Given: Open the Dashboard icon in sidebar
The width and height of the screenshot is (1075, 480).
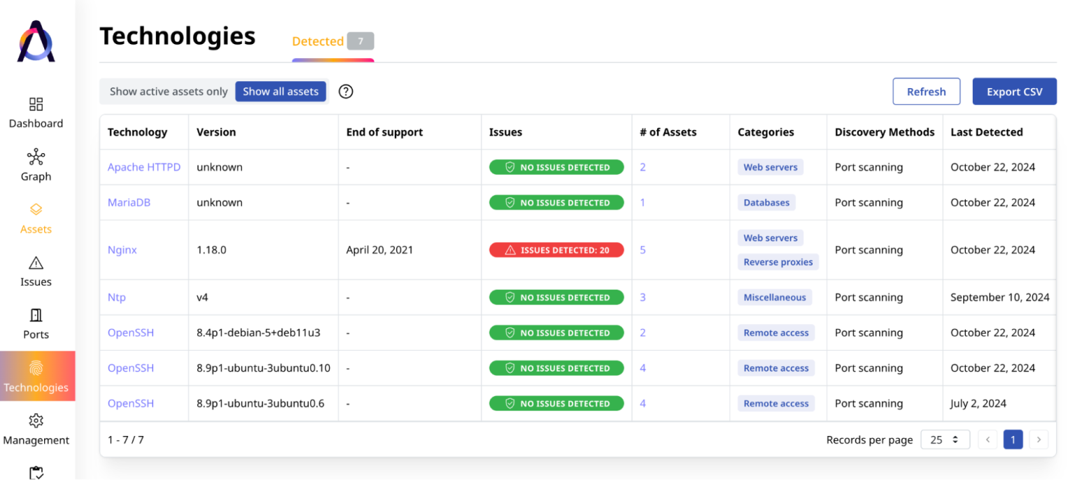Looking at the screenshot, I should pyautogui.click(x=36, y=104).
